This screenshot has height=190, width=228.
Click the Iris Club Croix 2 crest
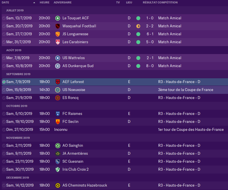[x=58, y=170]
